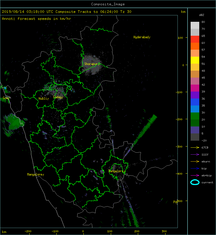The image size is (216, 235).
Task: Click the 42 value on dBZ scale
Action: click(203, 85)
